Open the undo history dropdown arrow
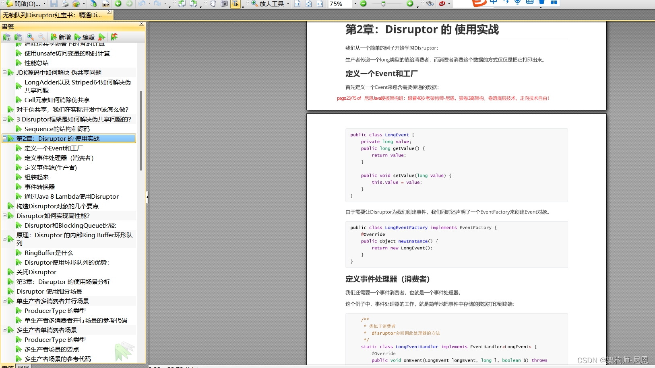Screen dimensions: 655x368 coord(149,4)
